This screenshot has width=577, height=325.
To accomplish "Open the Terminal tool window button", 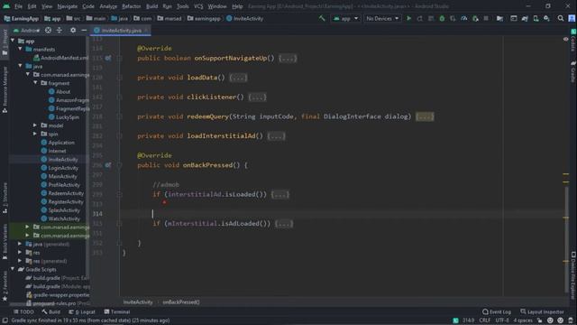I will tap(117, 311).
